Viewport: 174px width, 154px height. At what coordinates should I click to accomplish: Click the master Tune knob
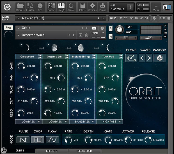[x=120, y=30]
